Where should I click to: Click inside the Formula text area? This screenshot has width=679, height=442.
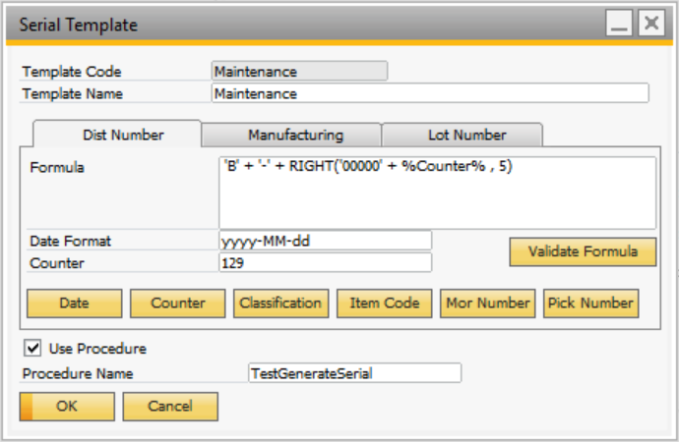pyautogui.click(x=437, y=192)
